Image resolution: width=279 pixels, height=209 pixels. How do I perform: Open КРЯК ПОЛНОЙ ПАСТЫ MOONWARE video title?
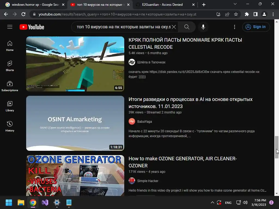click(185, 43)
